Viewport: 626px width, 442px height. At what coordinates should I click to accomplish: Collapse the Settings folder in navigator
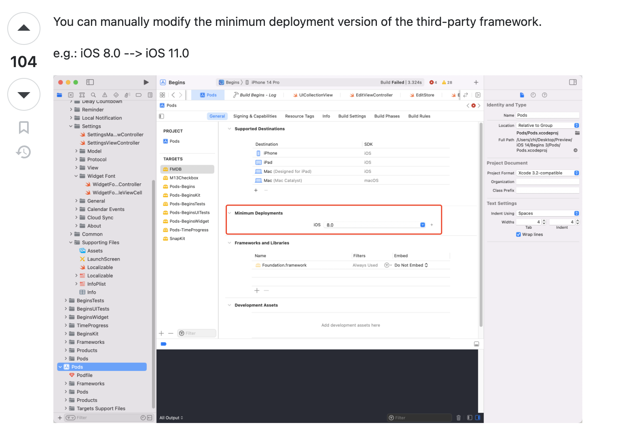pos(71,126)
